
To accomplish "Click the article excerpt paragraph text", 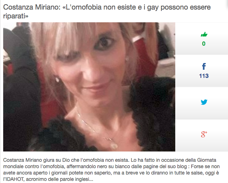I will coord(112,170).
